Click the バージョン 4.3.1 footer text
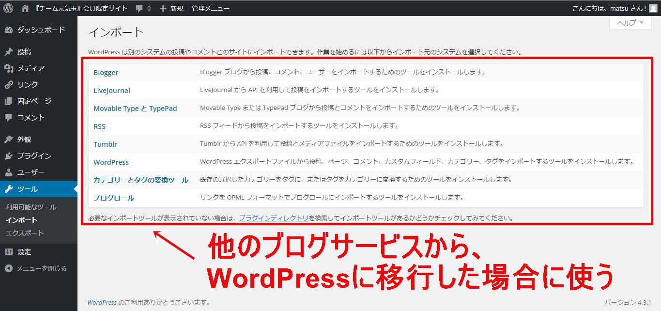Viewport: 661px width, 311px height. pyautogui.click(x=628, y=302)
